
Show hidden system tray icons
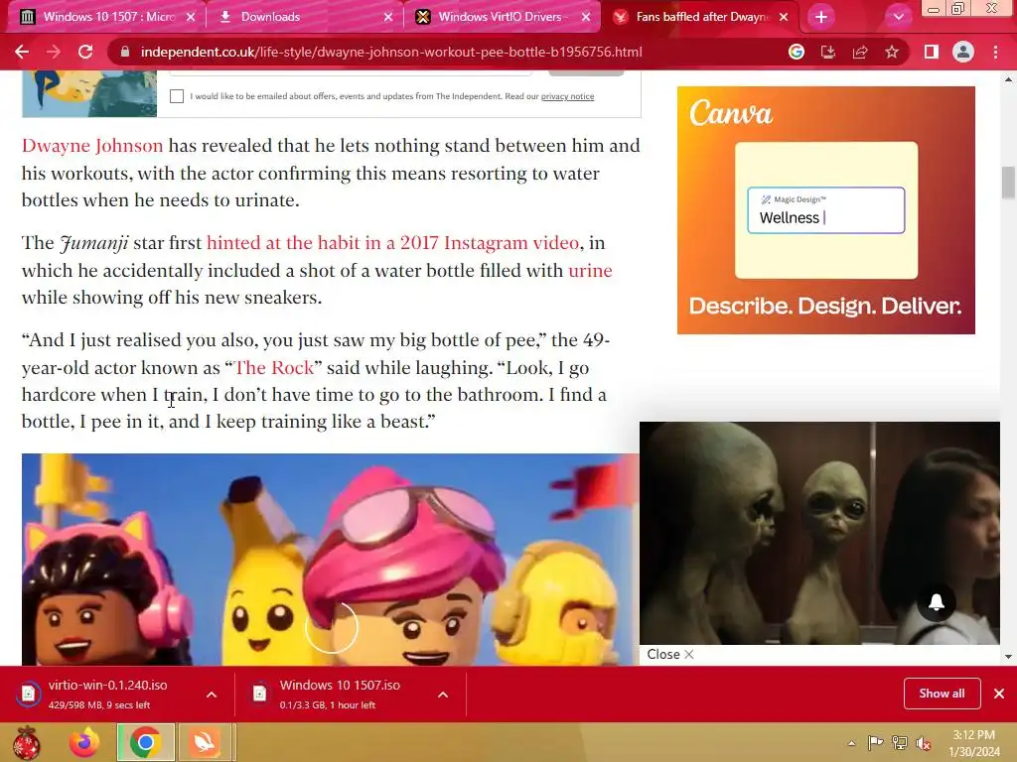(851, 743)
